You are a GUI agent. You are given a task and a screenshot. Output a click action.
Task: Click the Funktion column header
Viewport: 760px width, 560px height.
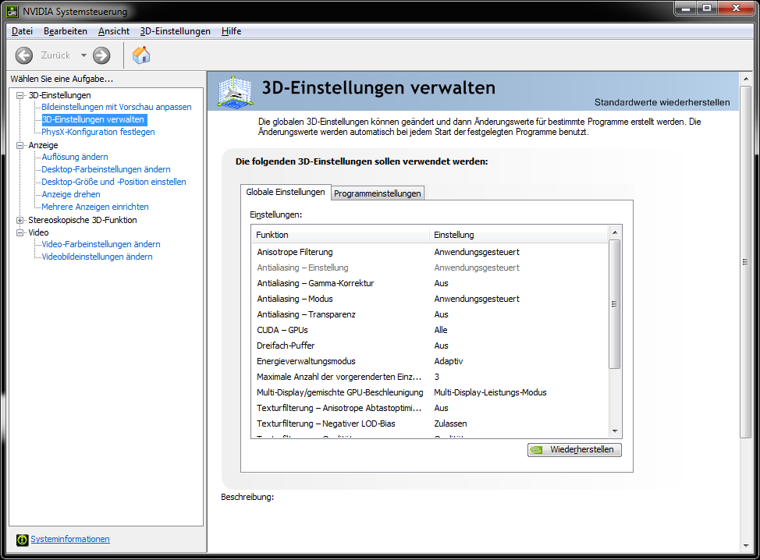point(340,235)
